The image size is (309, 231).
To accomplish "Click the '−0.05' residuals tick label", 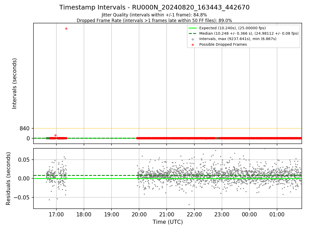I will (21, 197).
